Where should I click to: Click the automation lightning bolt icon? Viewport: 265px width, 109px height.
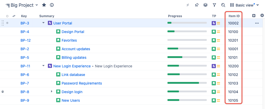click(188, 5)
